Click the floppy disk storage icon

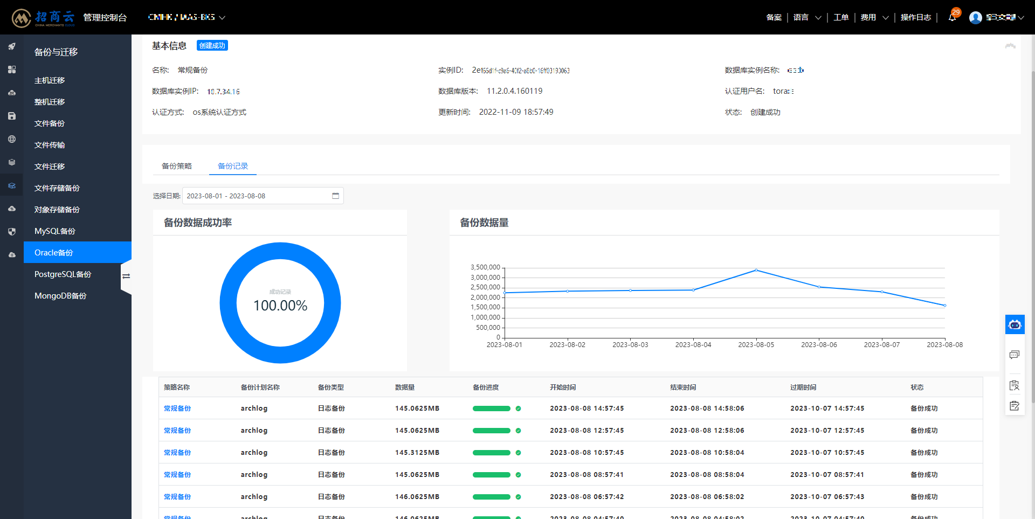coord(12,116)
